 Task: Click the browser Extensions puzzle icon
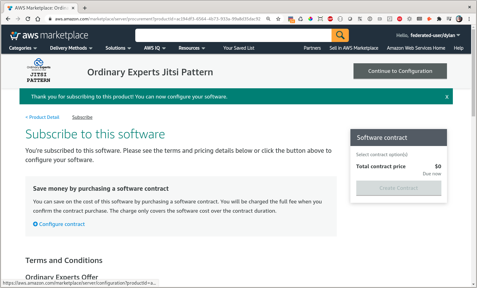(x=439, y=19)
